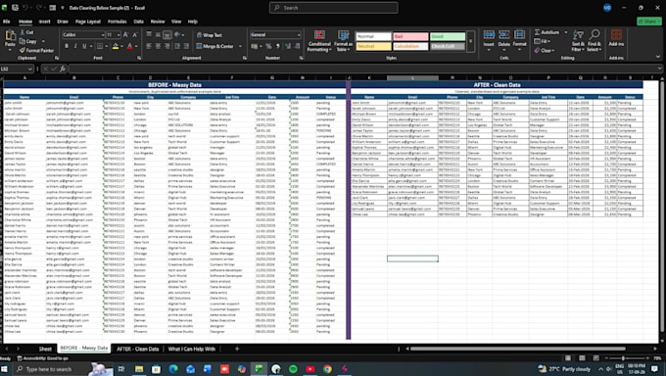Toggle Italic formatting
This screenshot has width=666, height=376.
click(x=75, y=46)
